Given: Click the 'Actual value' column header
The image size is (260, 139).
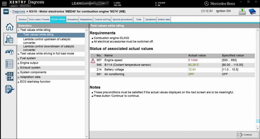Looking at the screenshot, I should point(197,55).
